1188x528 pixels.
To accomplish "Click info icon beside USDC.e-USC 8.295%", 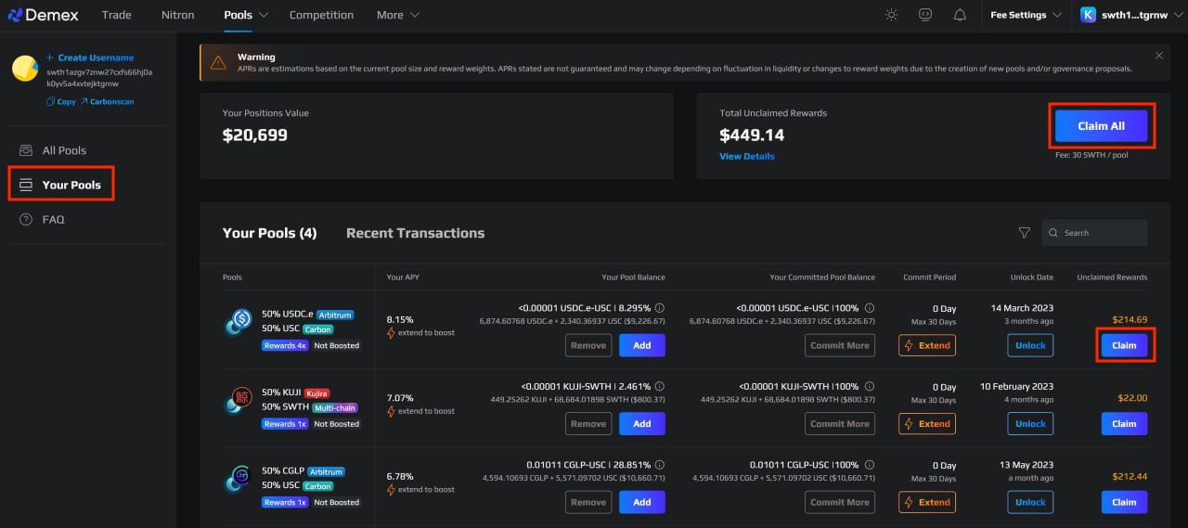I will (x=660, y=308).
